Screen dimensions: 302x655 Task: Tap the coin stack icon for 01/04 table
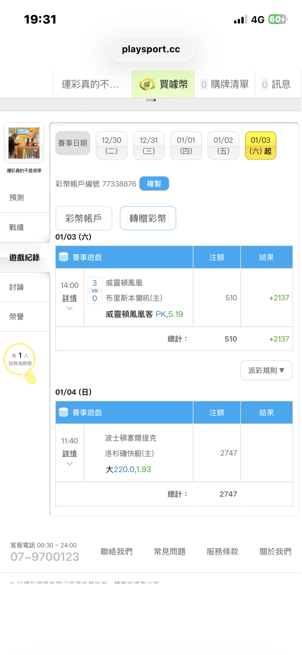pos(63,412)
